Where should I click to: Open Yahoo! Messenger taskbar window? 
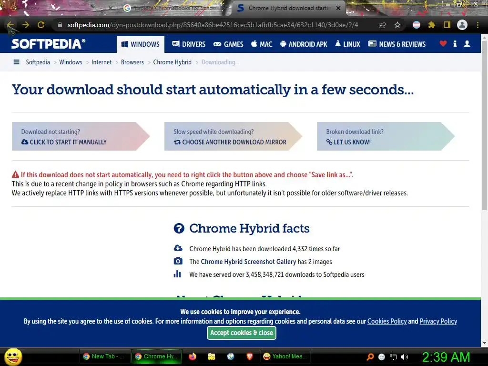click(x=285, y=356)
